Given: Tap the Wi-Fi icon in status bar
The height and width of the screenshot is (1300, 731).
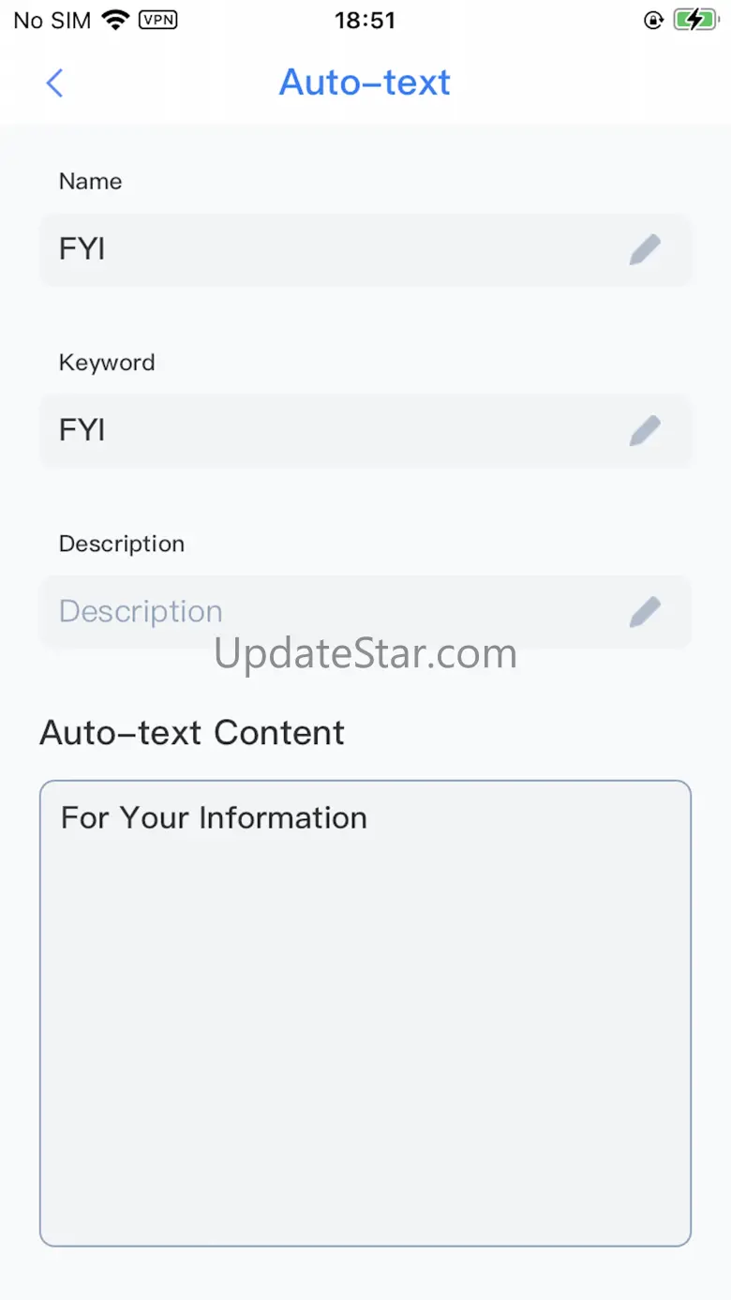Looking at the screenshot, I should (116, 20).
